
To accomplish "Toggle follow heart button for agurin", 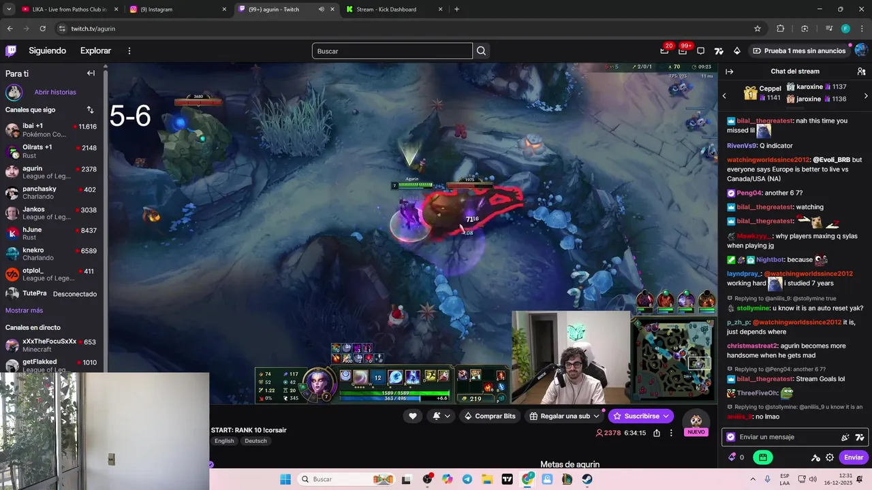I will coord(413,416).
